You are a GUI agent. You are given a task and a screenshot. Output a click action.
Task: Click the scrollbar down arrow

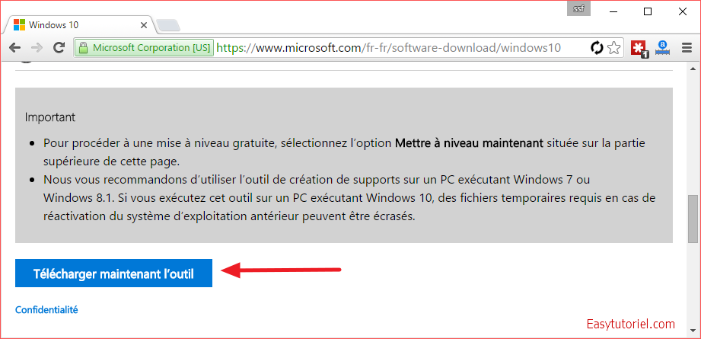click(693, 331)
